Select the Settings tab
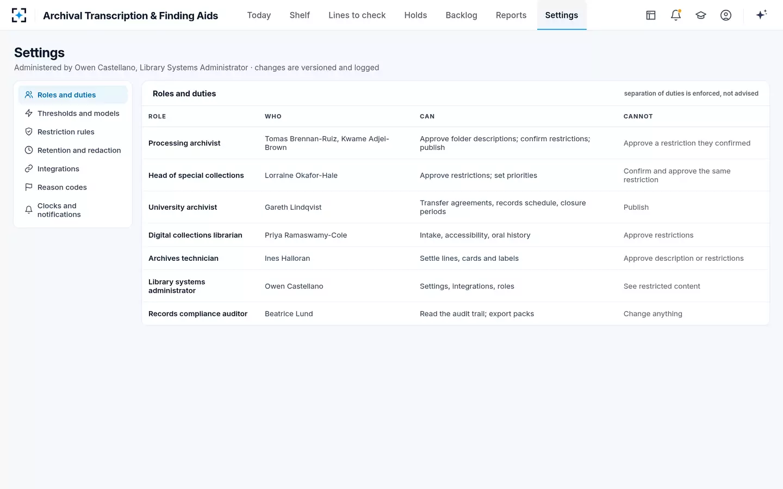This screenshot has height=489, width=783. (x=562, y=15)
